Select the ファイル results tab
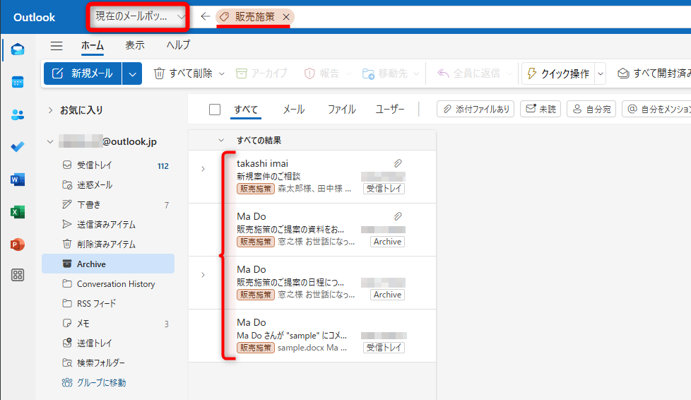 pos(341,110)
